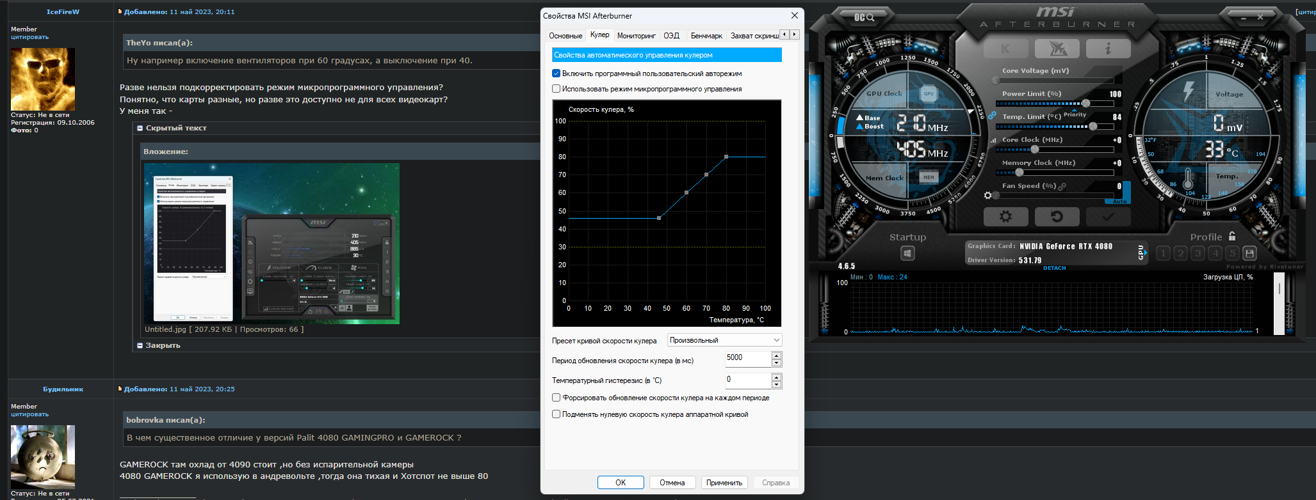The image size is (1316, 500).
Task: Click the link icon next to Fan Speed
Action: [x=1062, y=187]
